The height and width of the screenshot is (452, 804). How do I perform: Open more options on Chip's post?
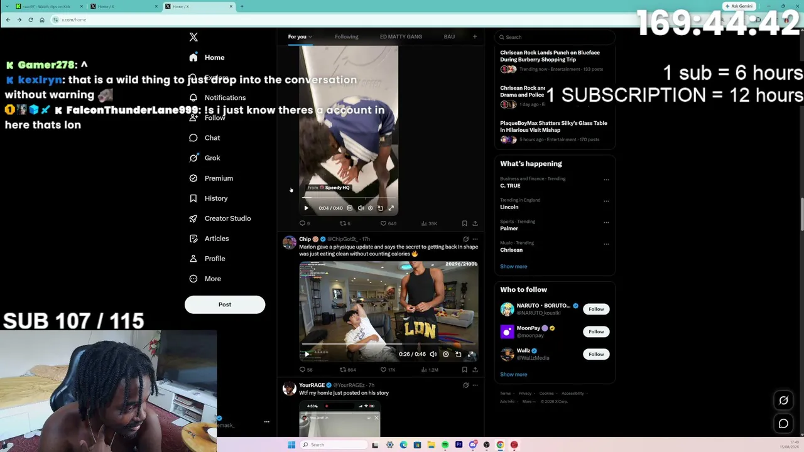click(x=475, y=239)
